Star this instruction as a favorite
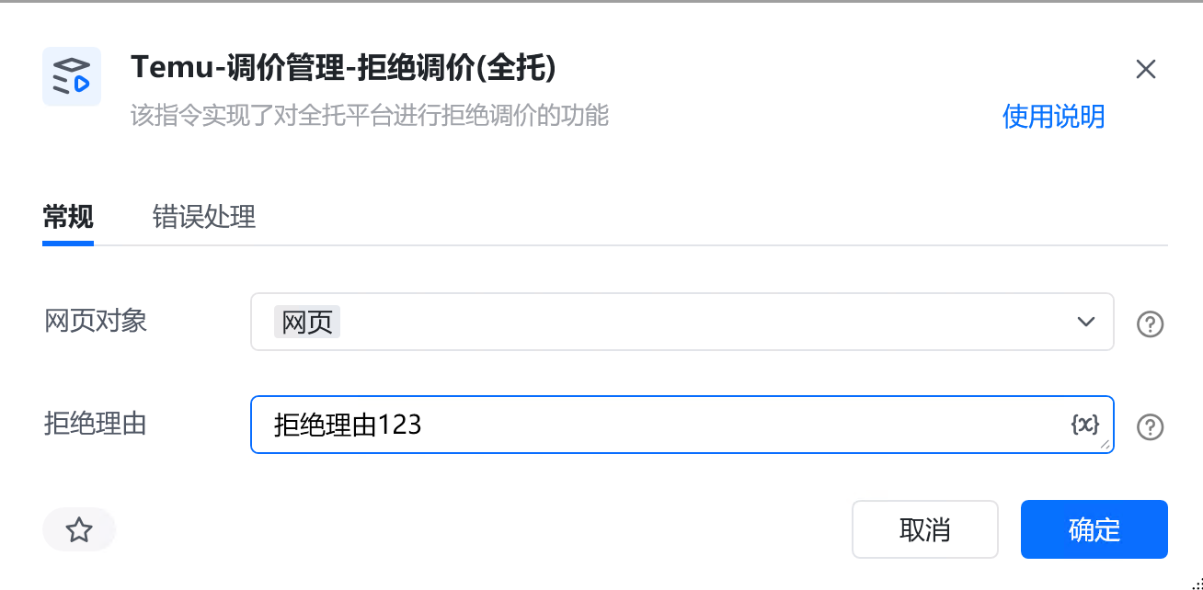This screenshot has height=590, width=1203. click(x=79, y=529)
